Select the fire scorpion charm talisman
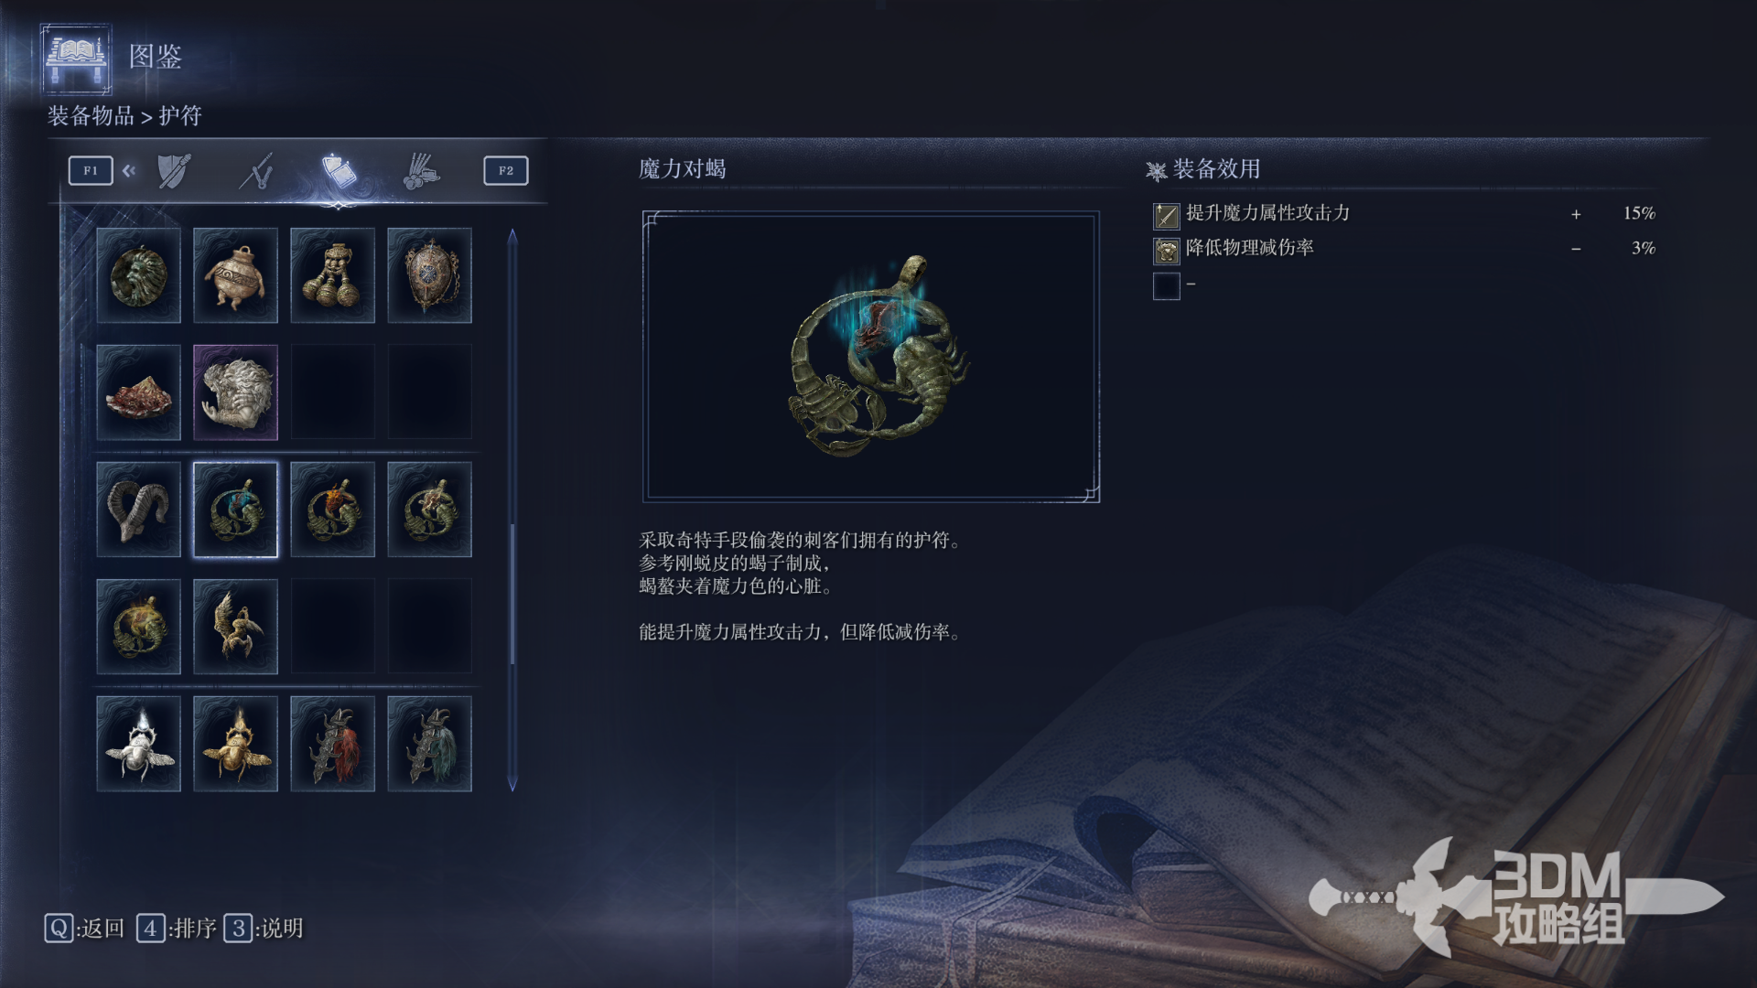Screen dimensions: 1757x988 click(332, 510)
